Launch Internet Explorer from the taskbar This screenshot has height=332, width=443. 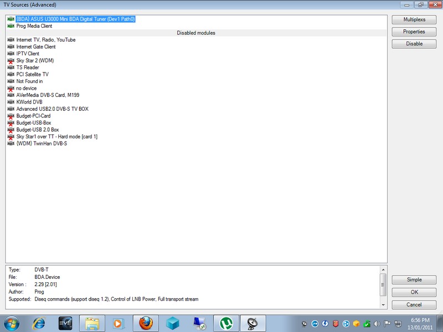tap(39, 322)
